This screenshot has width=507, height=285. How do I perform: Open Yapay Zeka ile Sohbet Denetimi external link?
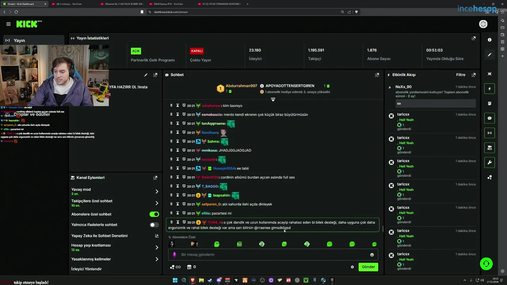tap(157, 236)
